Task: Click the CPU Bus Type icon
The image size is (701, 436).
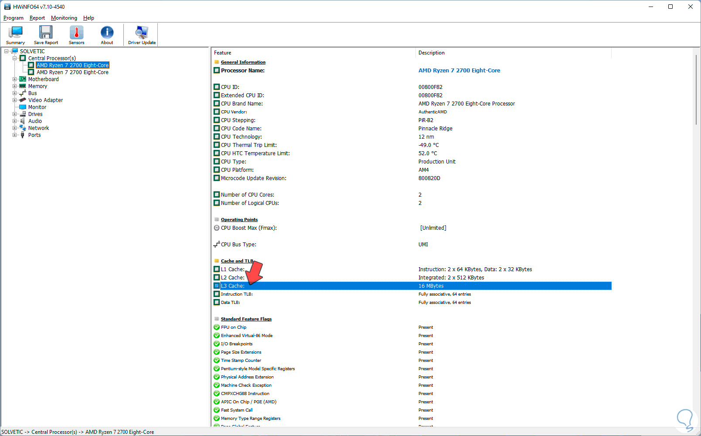Action: (217, 245)
